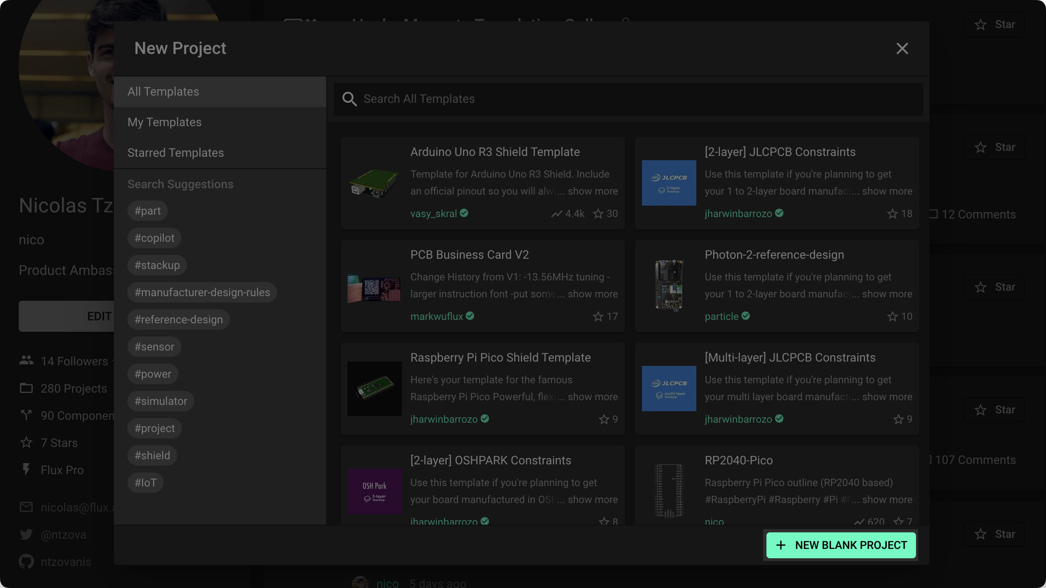Click the Flux Pro lightning icon

[x=26, y=469]
